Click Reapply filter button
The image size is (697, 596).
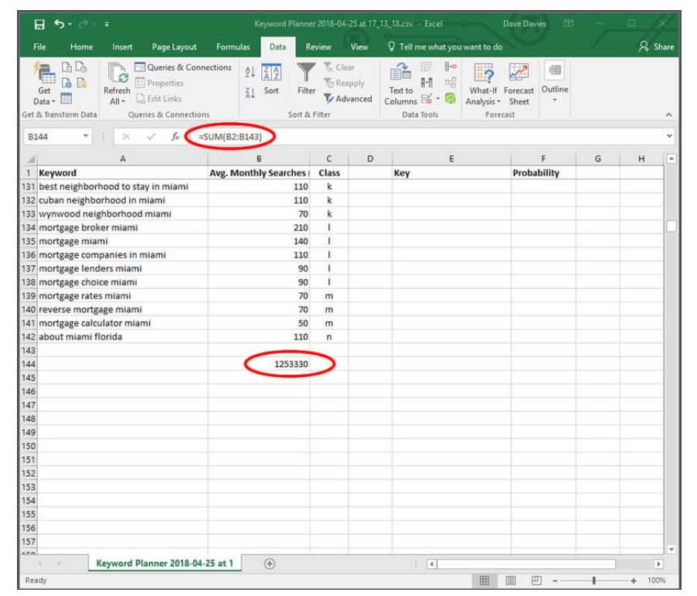point(344,83)
